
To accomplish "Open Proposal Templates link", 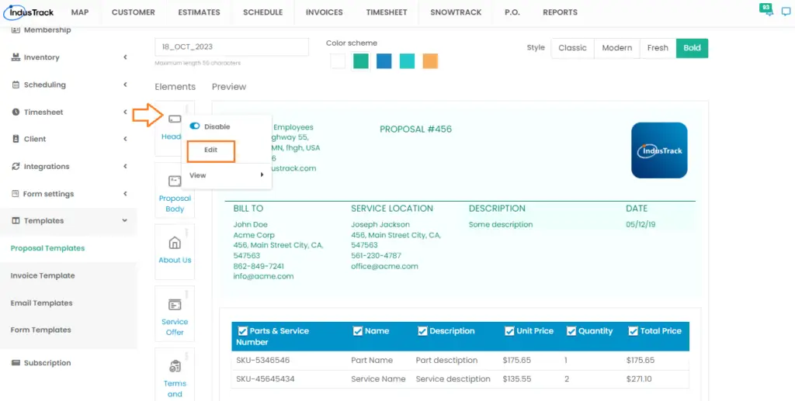I will pos(47,248).
